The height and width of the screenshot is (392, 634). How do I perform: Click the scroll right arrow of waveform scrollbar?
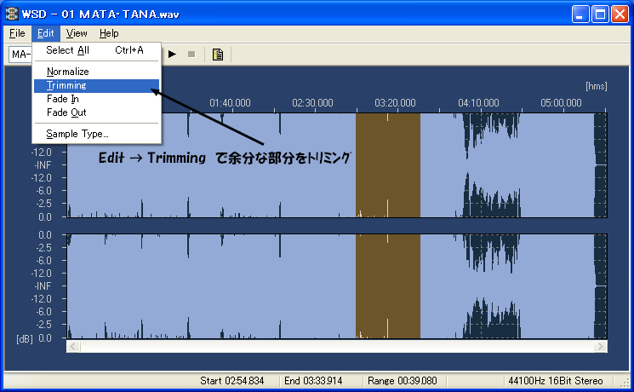(x=601, y=346)
